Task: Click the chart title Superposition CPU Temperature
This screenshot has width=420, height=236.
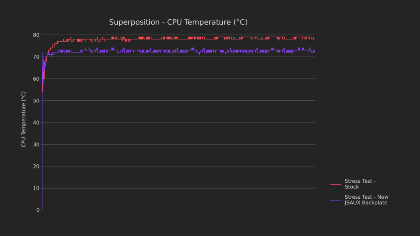Action: [x=178, y=22]
